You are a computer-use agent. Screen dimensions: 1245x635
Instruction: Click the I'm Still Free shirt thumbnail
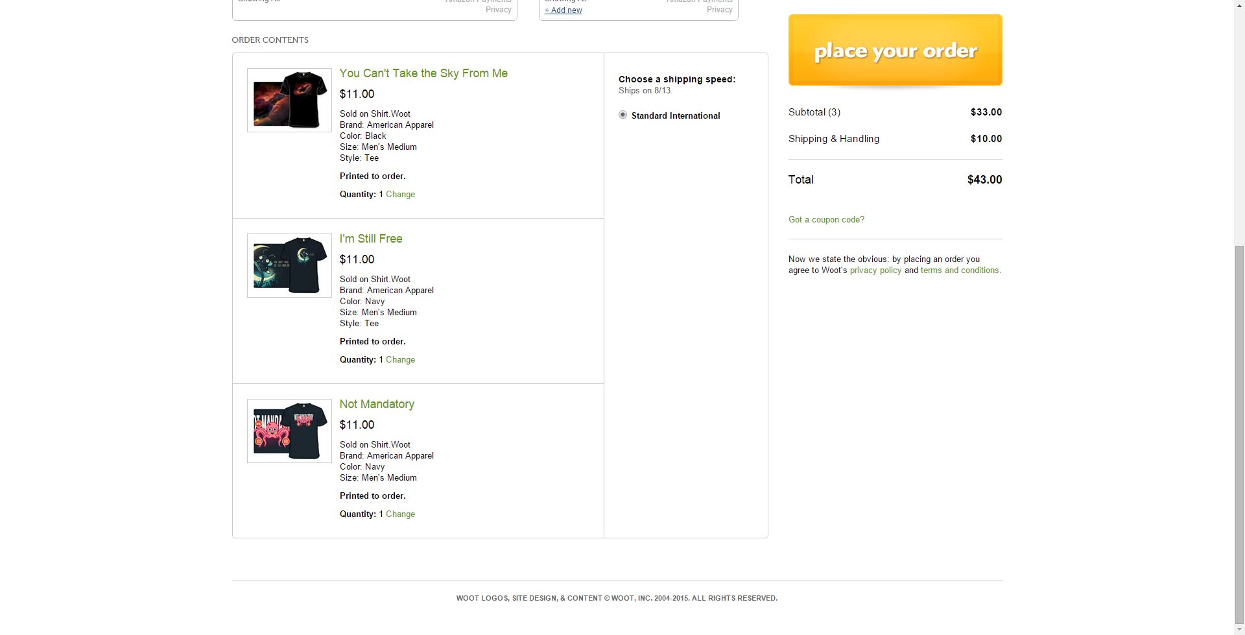point(289,265)
